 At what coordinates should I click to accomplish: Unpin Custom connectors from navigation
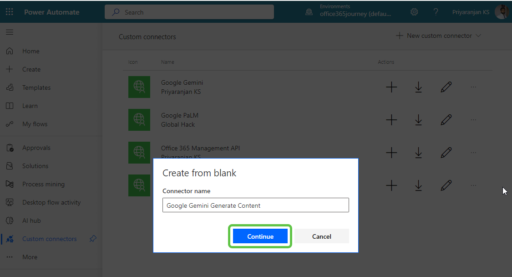[93, 239]
